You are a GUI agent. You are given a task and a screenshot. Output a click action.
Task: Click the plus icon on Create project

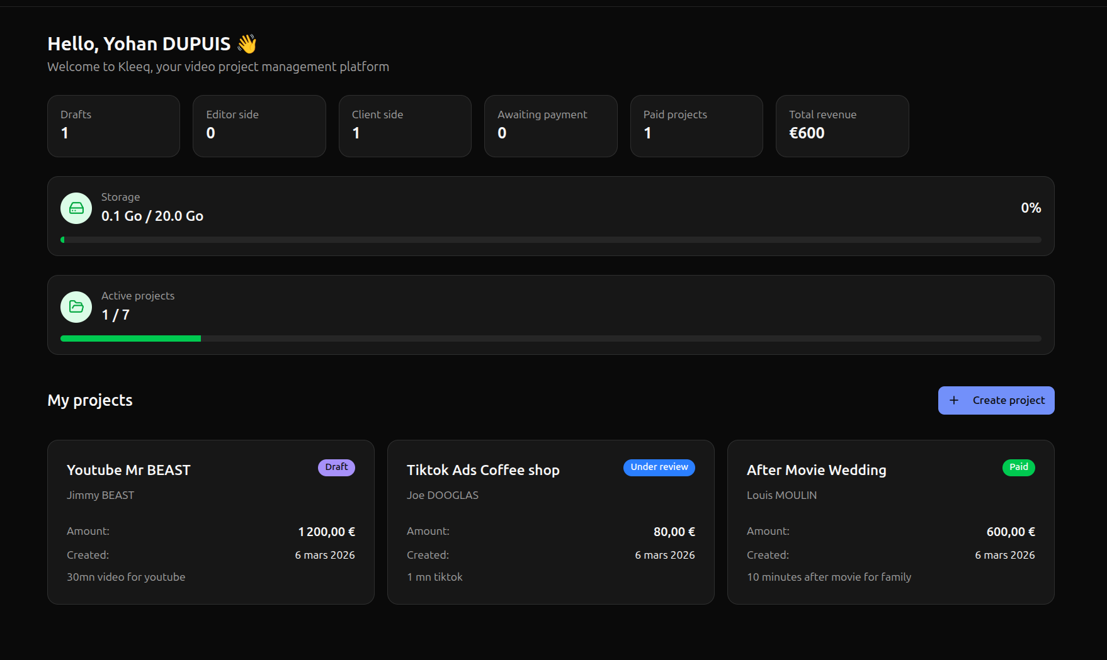pyautogui.click(x=953, y=400)
